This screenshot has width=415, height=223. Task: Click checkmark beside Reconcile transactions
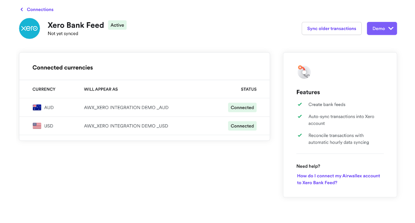coord(299,135)
